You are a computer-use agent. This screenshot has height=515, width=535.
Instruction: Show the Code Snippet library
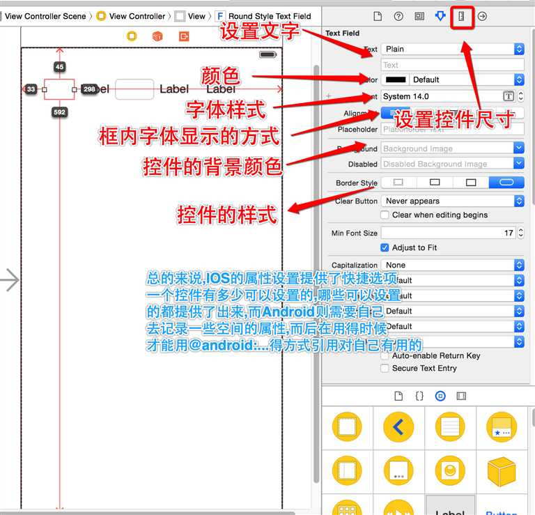pyautogui.click(x=419, y=396)
